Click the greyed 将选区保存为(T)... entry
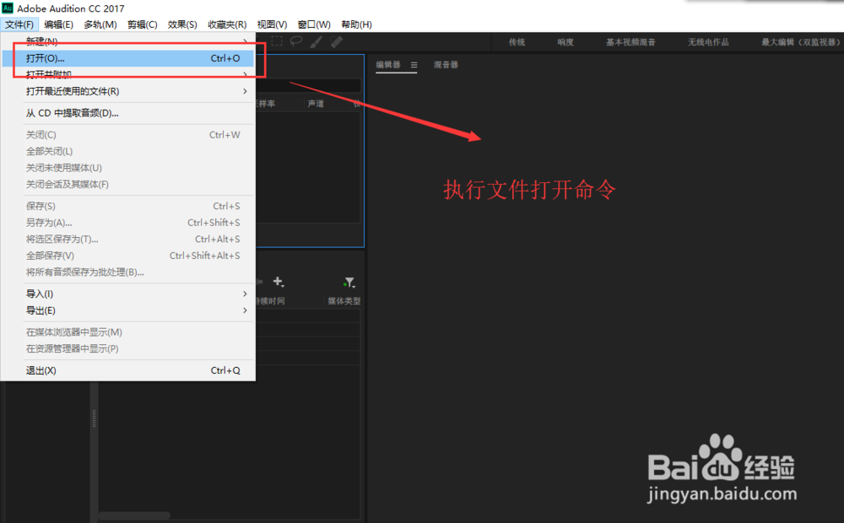This screenshot has height=523, width=844. pyautogui.click(x=128, y=239)
